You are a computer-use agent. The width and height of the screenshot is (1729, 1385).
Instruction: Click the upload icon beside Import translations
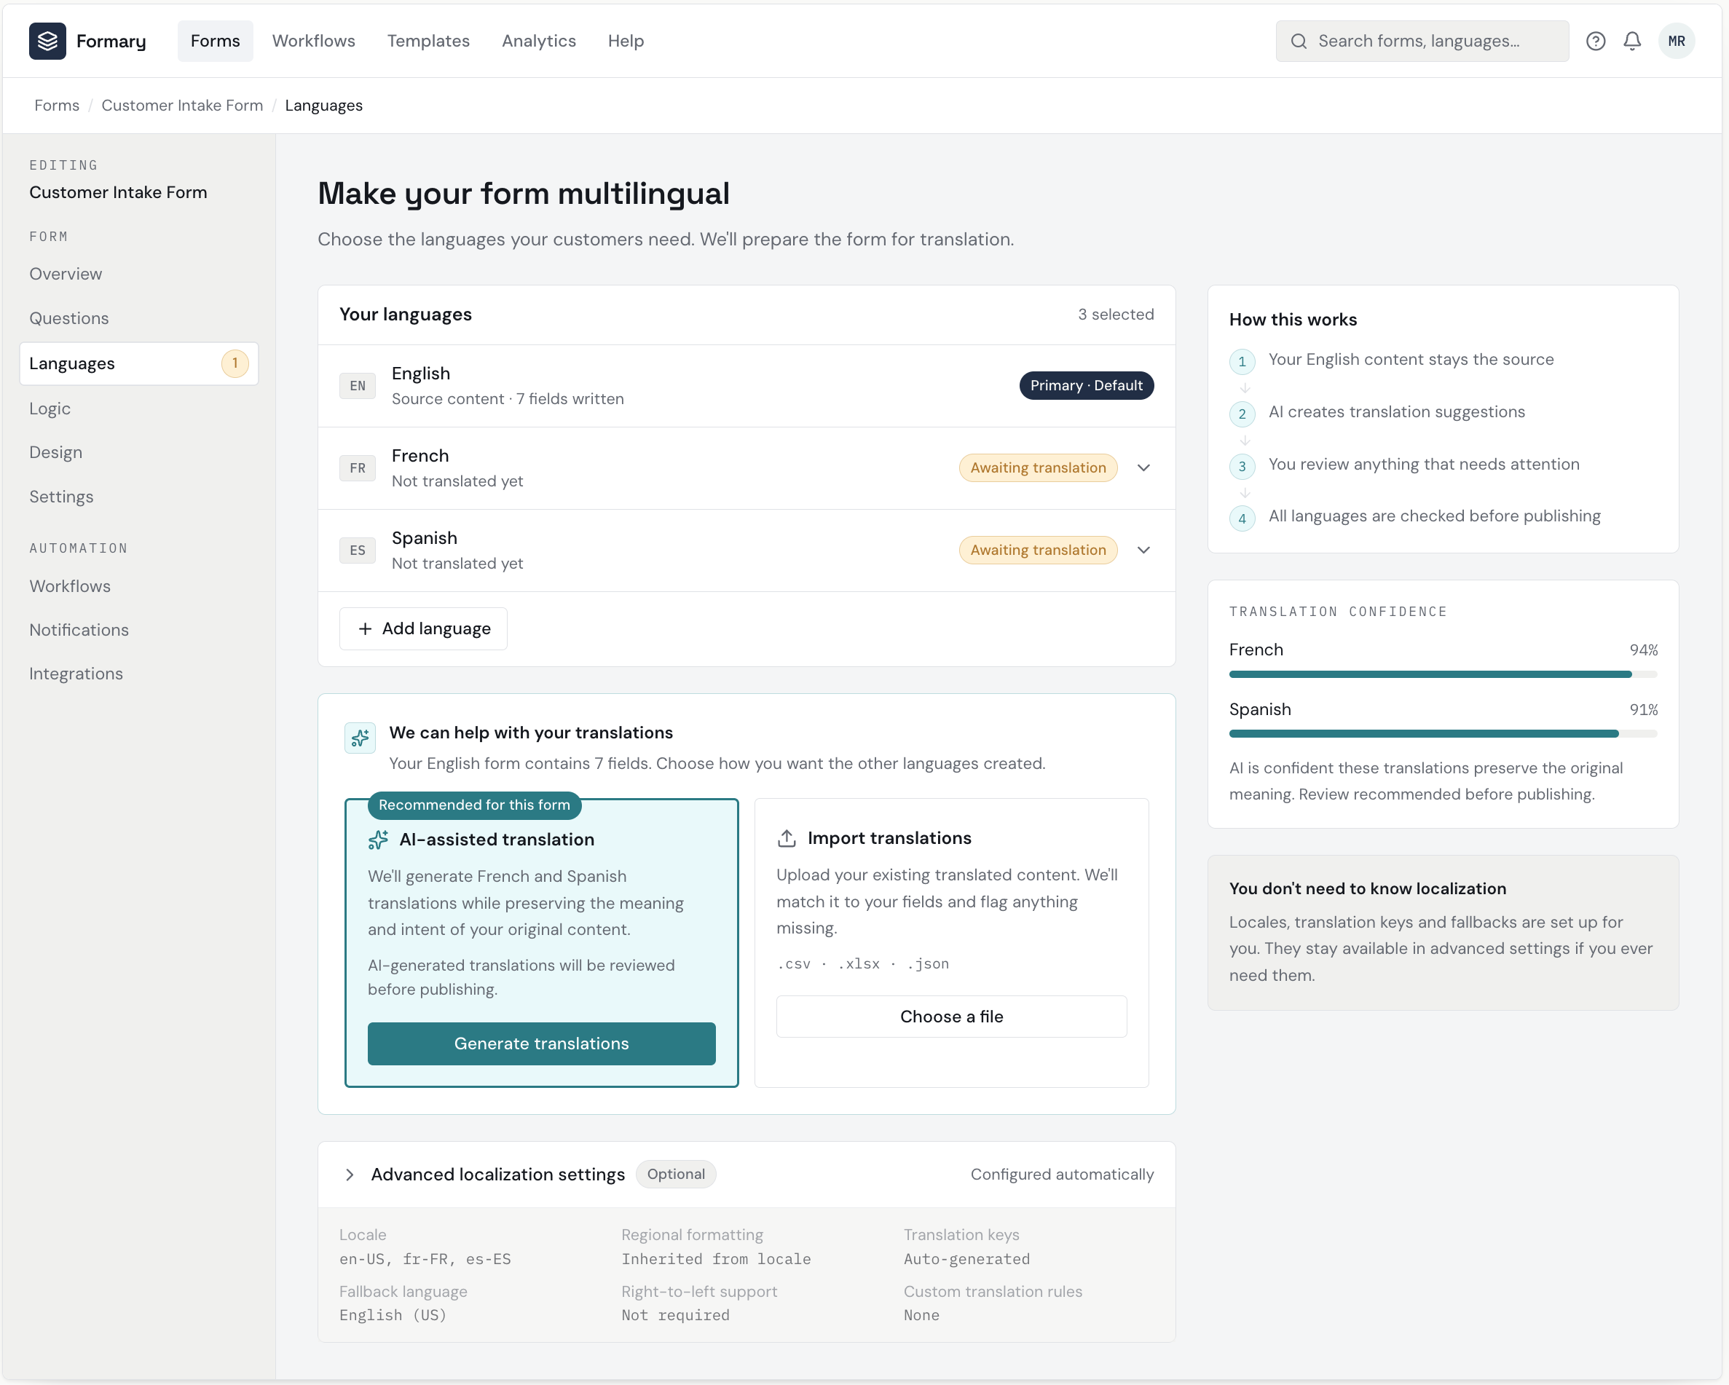tap(787, 838)
